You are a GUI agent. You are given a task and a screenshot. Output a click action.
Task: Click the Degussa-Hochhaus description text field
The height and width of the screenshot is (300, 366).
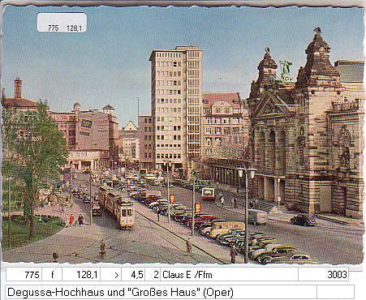click(x=161, y=292)
